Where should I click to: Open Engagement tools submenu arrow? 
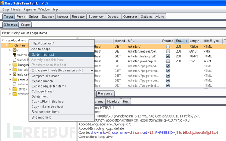[92, 70]
